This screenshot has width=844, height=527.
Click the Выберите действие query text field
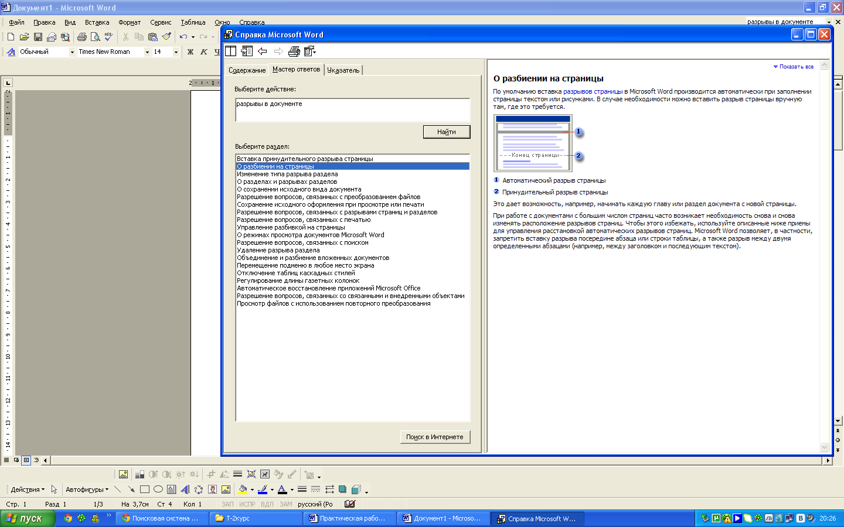(353, 110)
